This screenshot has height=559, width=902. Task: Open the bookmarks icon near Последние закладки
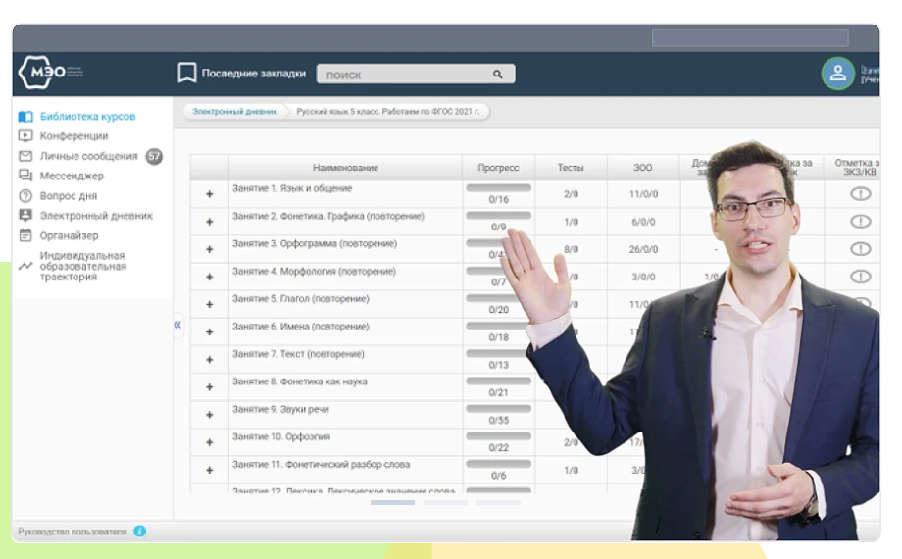pos(186,74)
